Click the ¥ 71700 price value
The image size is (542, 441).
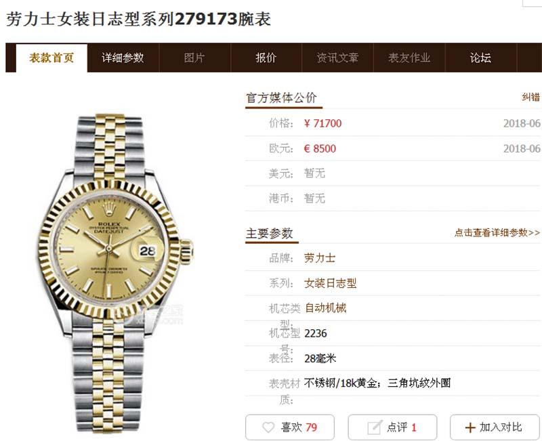(x=323, y=123)
